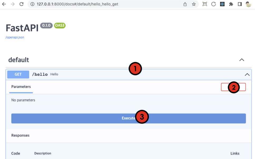Viewport: 255px width, 159px height.
Task: Select the Parameters tab
Action: 21,87
